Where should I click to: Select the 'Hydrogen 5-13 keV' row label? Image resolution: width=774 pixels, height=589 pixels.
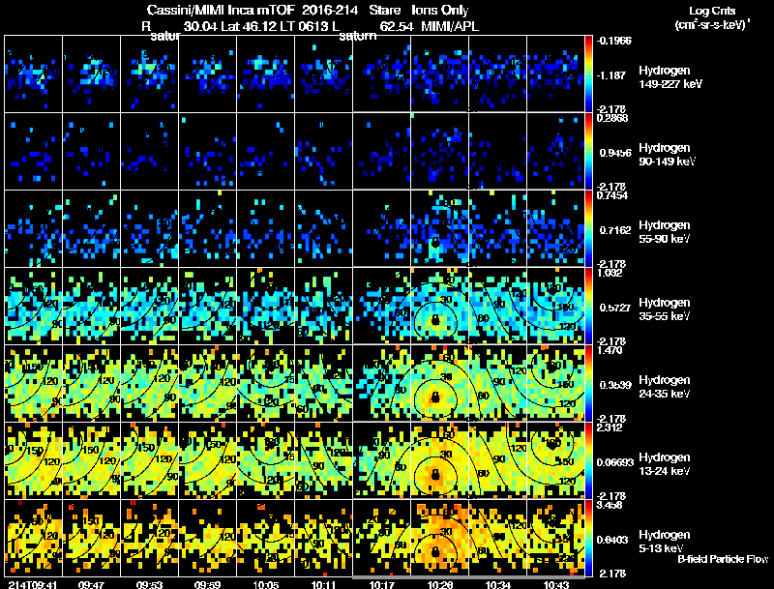pyautogui.click(x=665, y=542)
